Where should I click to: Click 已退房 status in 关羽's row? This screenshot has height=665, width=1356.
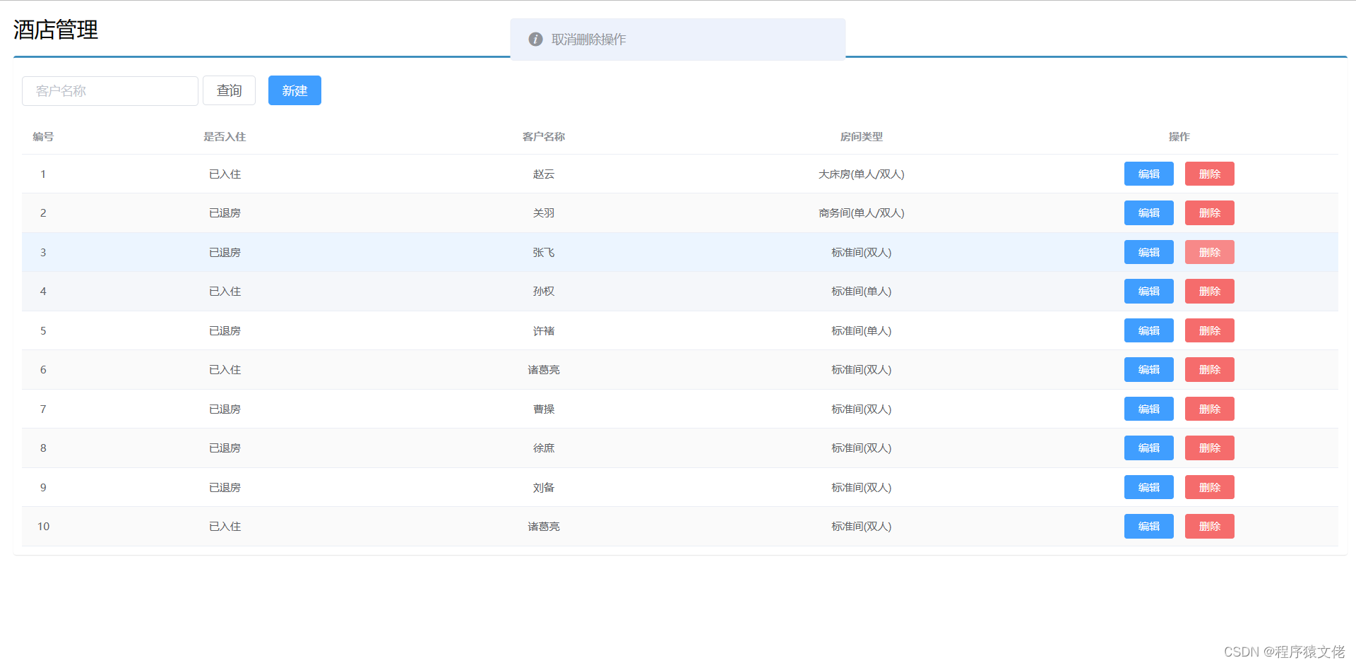(x=225, y=213)
